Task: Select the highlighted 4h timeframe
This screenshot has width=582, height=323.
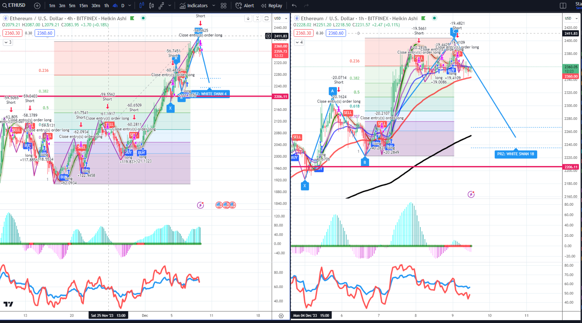Action: pos(115,5)
